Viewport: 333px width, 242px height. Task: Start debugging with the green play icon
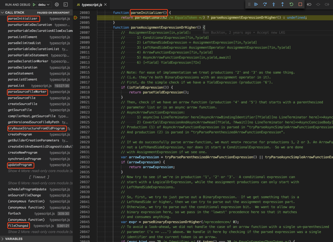(x=34, y=5)
